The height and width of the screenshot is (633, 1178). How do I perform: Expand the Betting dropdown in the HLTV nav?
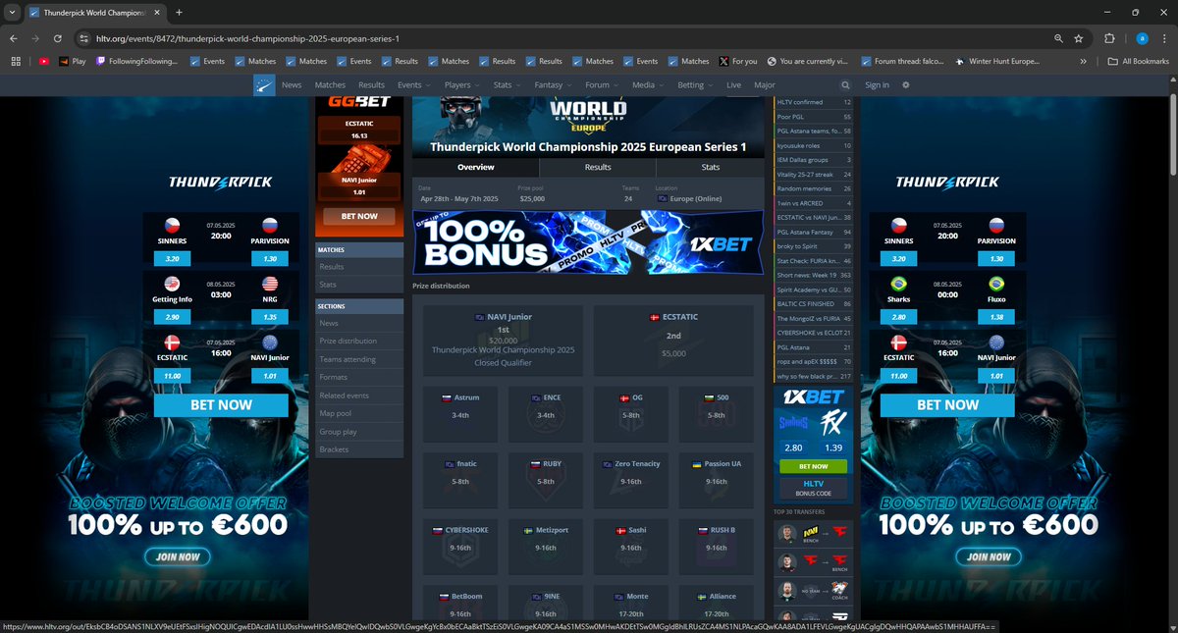coord(695,85)
